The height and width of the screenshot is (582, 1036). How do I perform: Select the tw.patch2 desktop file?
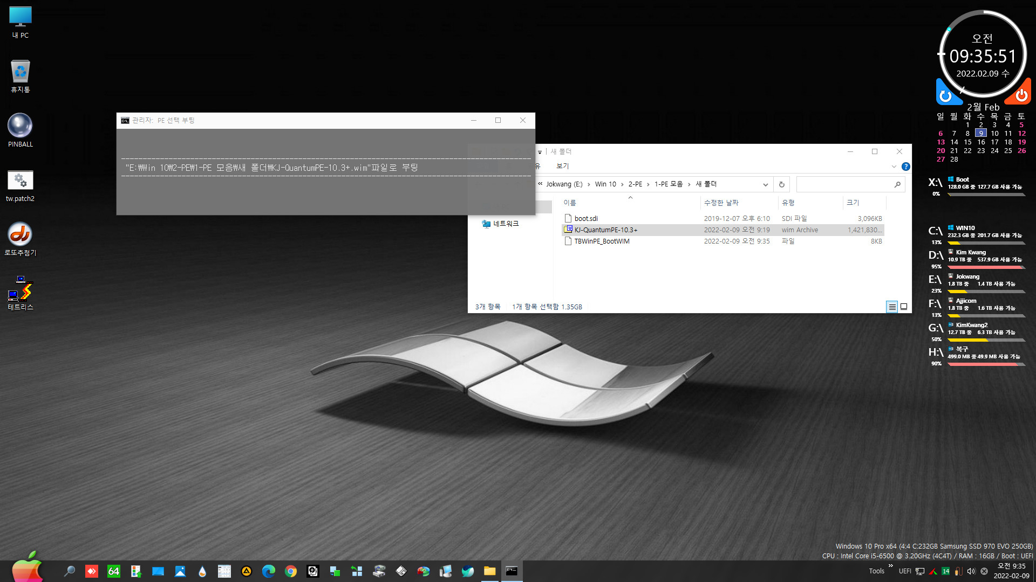[20, 186]
